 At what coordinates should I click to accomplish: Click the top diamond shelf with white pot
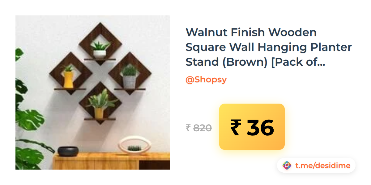point(100,44)
